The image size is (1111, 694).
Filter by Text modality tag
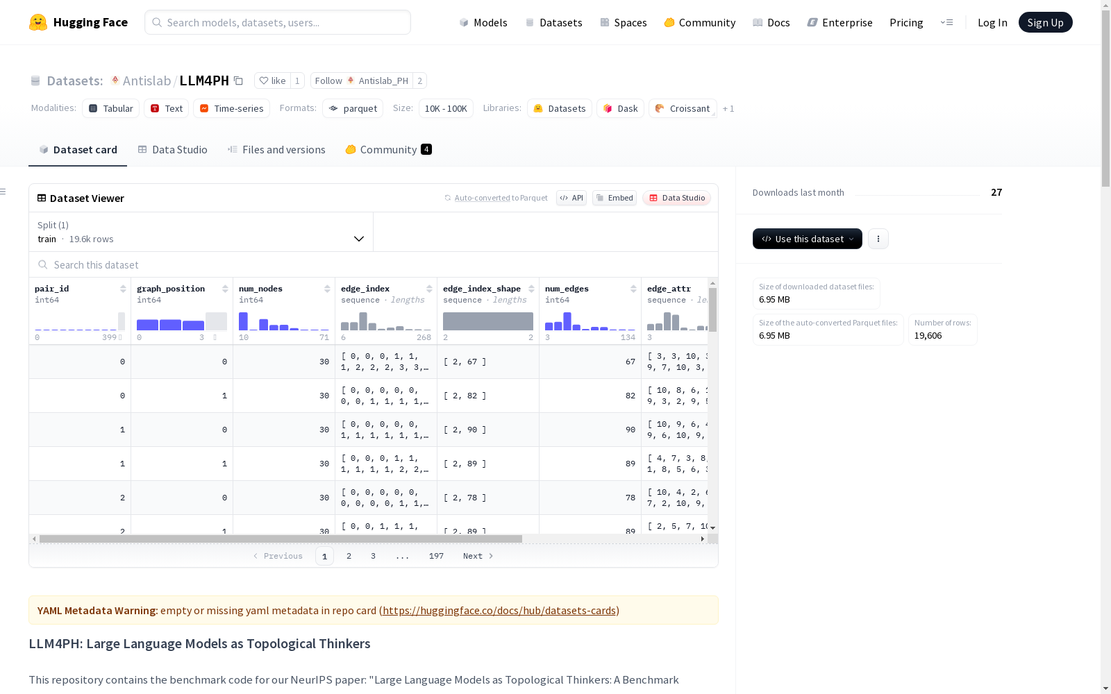(x=167, y=108)
